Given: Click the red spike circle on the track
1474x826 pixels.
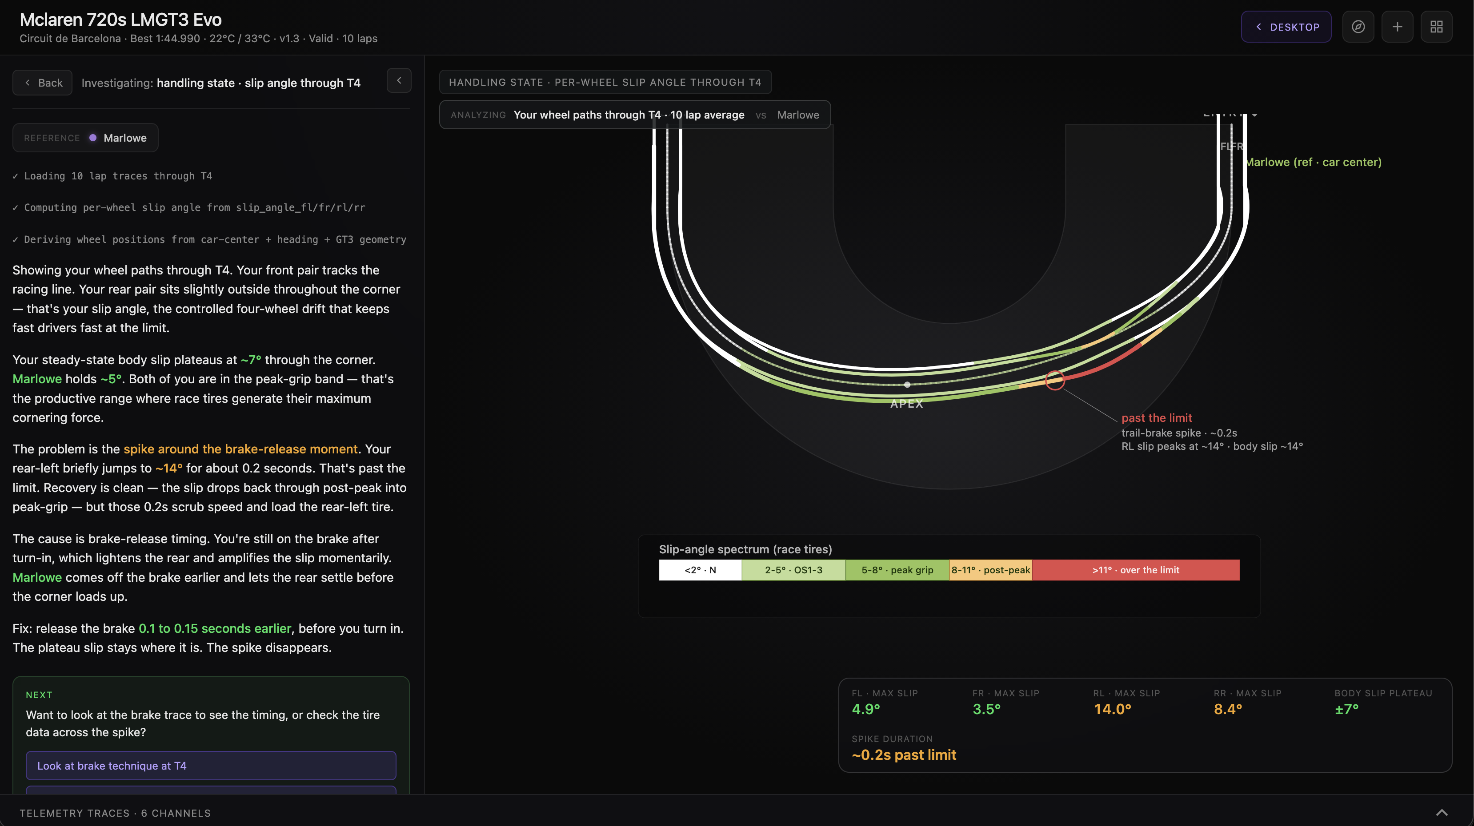Looking at the screenshot, I should (1054, 380).
